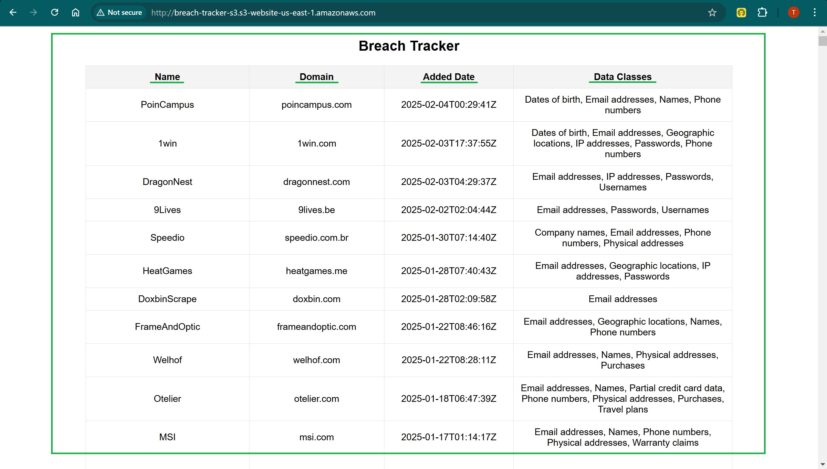
Task: Select the 9Lives name cell
Action: click(x=167, y=210)
